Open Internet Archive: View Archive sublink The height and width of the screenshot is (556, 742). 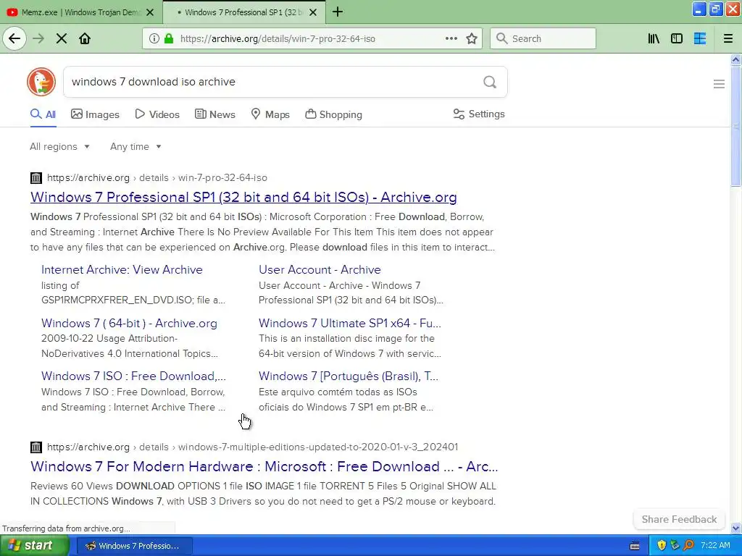tap(122, 269)
